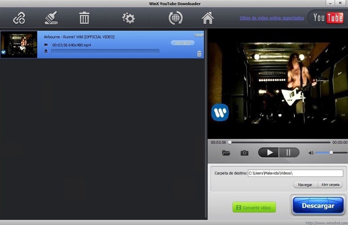This screenshot has width=348, height=225.
Task: Close the WinX YouTube Downloader window
Action: pos(340,3)
